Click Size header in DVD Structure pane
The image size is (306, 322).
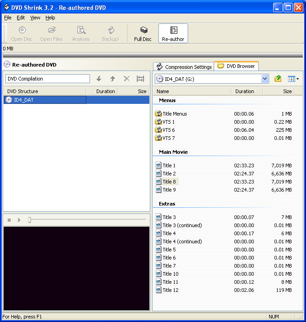click(133, 91)
